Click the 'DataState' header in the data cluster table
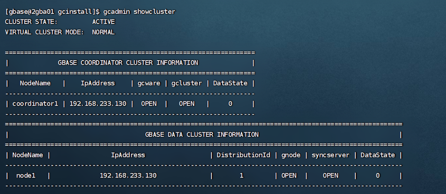This screenshot has height=194, width=446. coord(378,155)
